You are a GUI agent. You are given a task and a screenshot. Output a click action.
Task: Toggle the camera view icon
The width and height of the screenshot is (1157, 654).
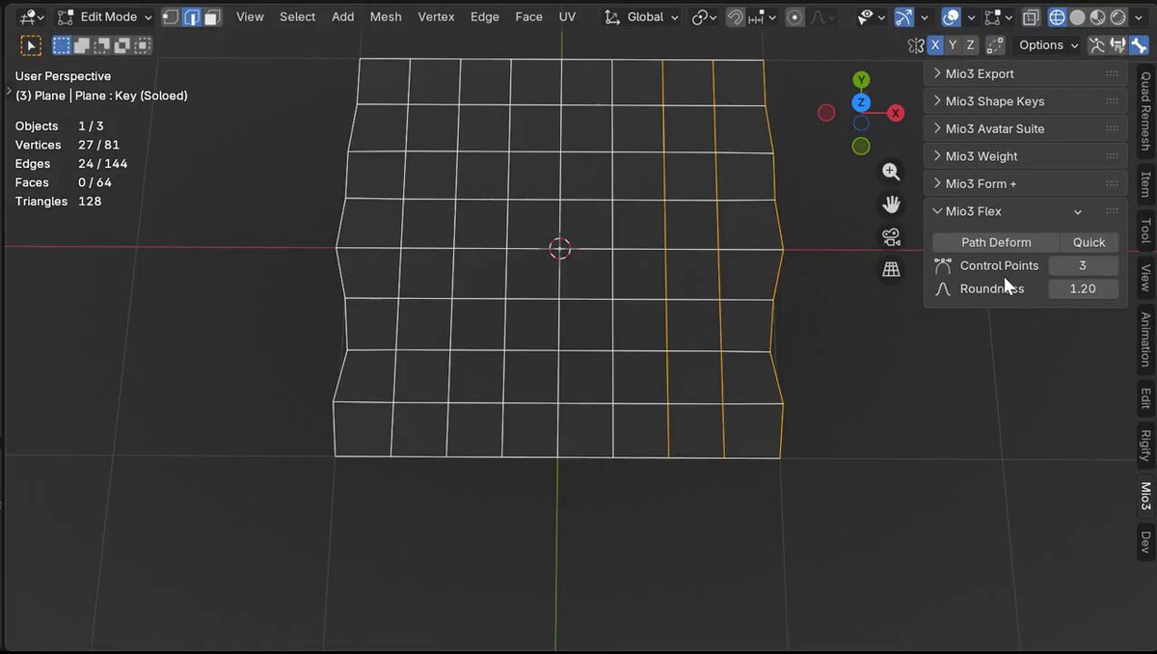(x=891, y=237)
